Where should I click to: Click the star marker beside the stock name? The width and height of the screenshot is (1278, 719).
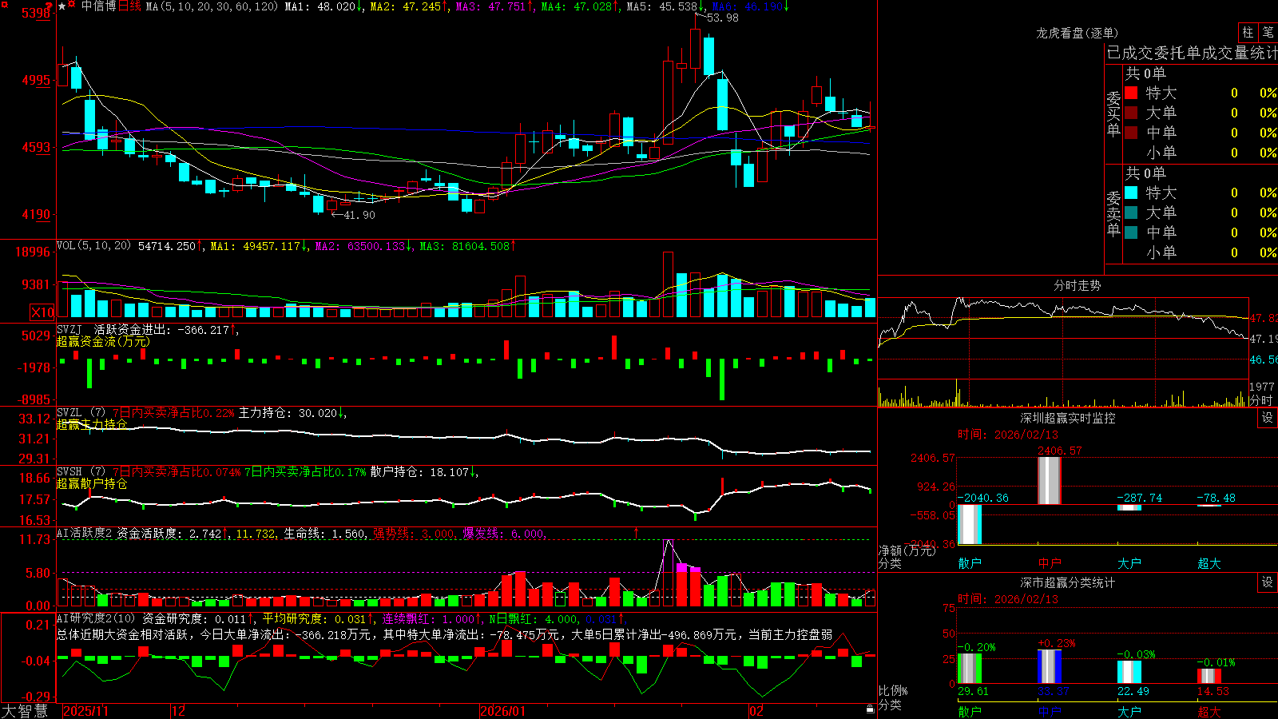pos(62,6)
